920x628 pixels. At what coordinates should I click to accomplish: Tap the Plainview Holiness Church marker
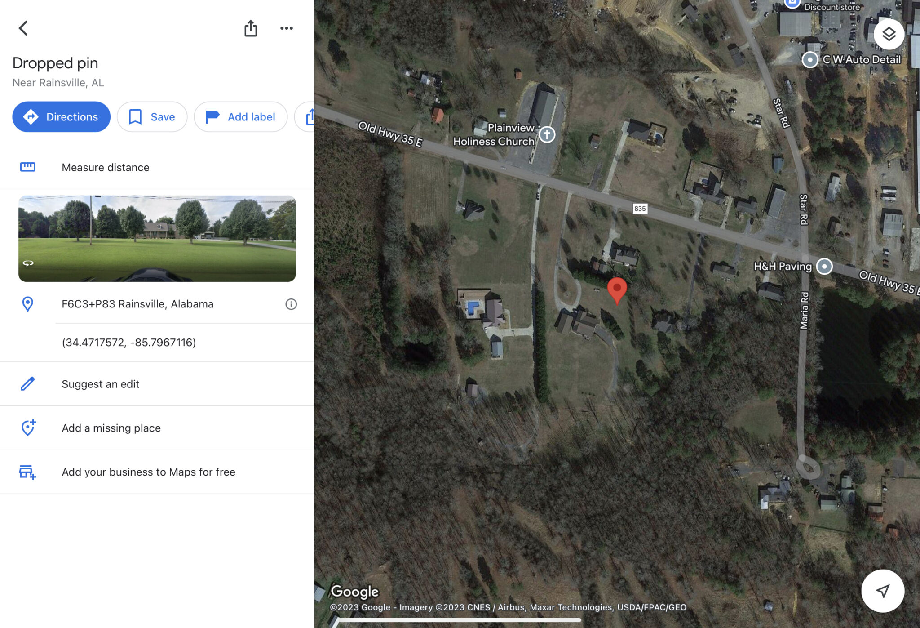click(x=547, y=134)
